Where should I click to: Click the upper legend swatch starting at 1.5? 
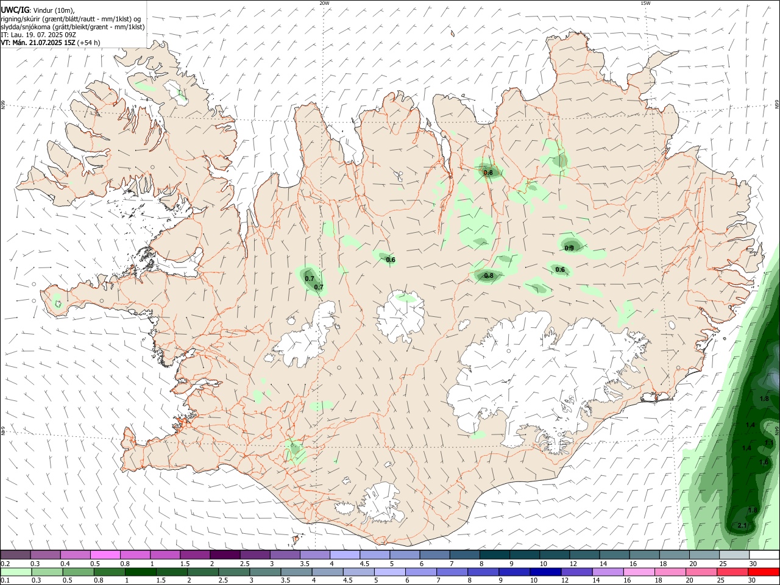(195, 555)
